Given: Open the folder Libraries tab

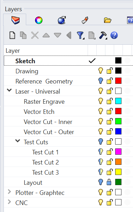Looking at the screenshot, I should point(108,20).
